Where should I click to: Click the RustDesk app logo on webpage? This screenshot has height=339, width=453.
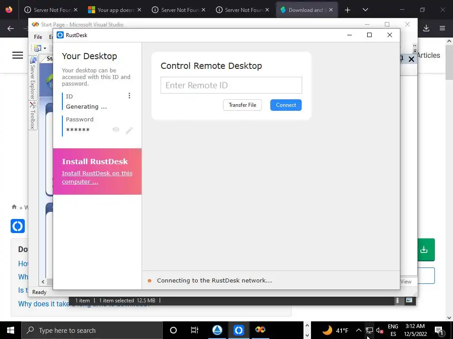[x=18, y=226]
